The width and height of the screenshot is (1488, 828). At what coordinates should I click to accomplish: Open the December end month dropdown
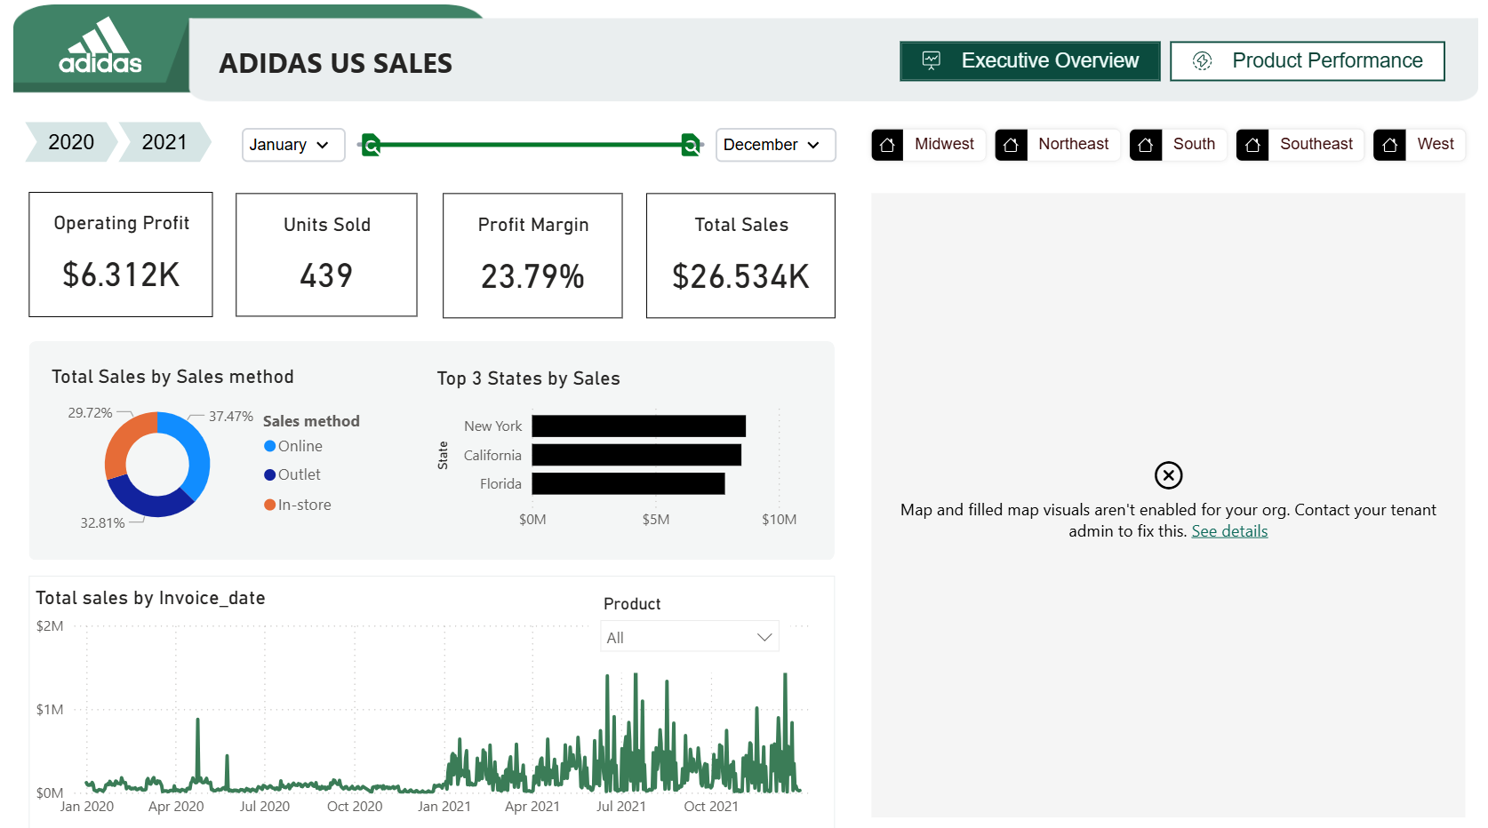point(775,145)
